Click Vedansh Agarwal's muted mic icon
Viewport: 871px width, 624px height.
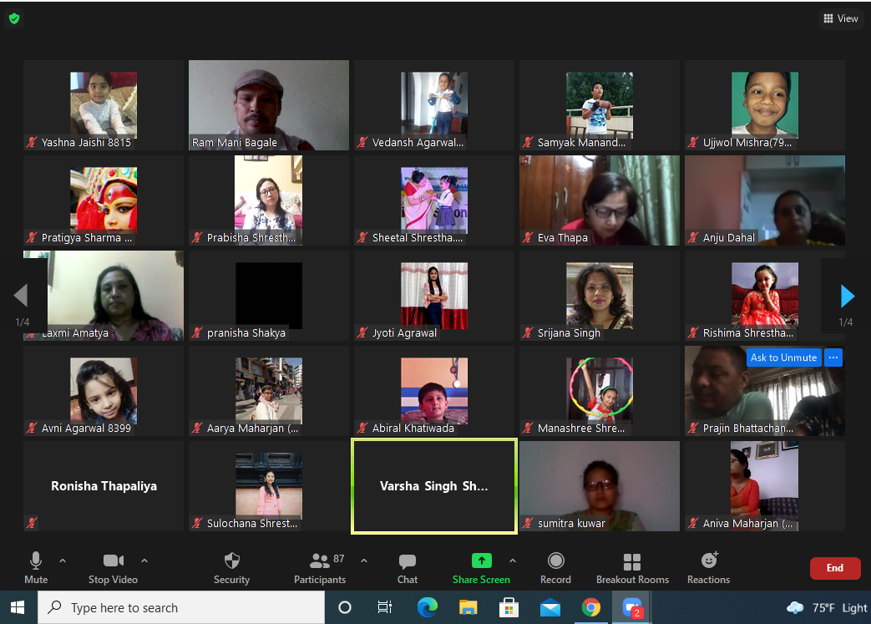point(362,142)
